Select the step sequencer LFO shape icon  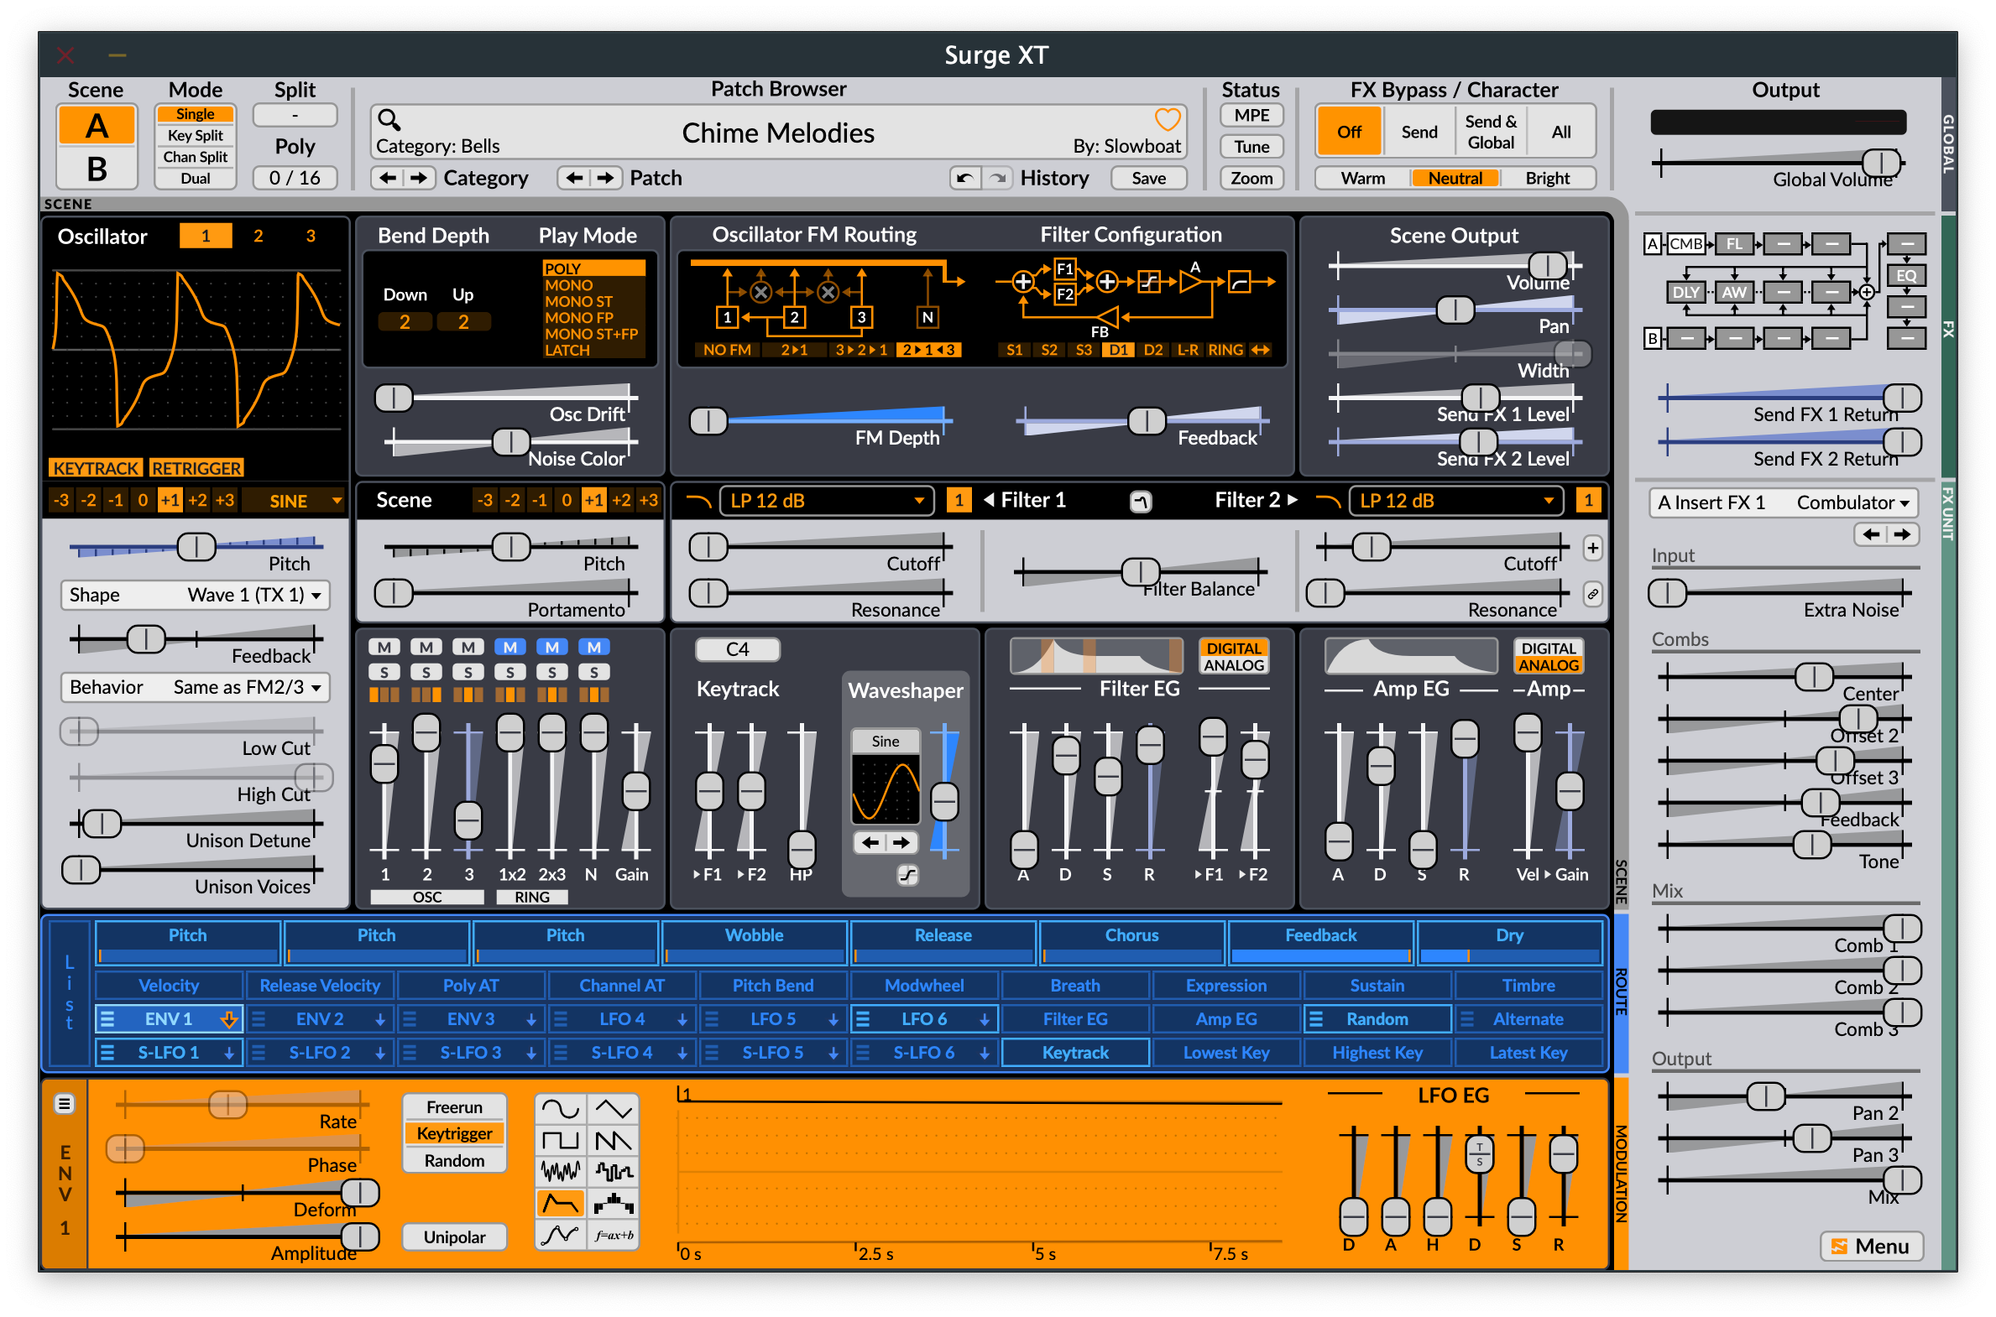point(614,1203)
